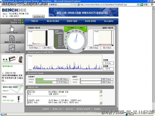The height and width of the screenshot is (116, 155).
Task: Open Chatting tin-can phone banner
Action: tap(12, 59)
